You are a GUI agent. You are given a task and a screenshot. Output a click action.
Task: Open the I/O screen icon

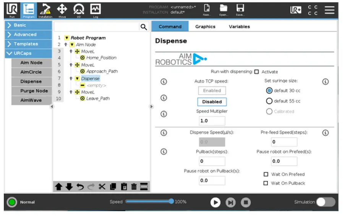click(79, 10)
